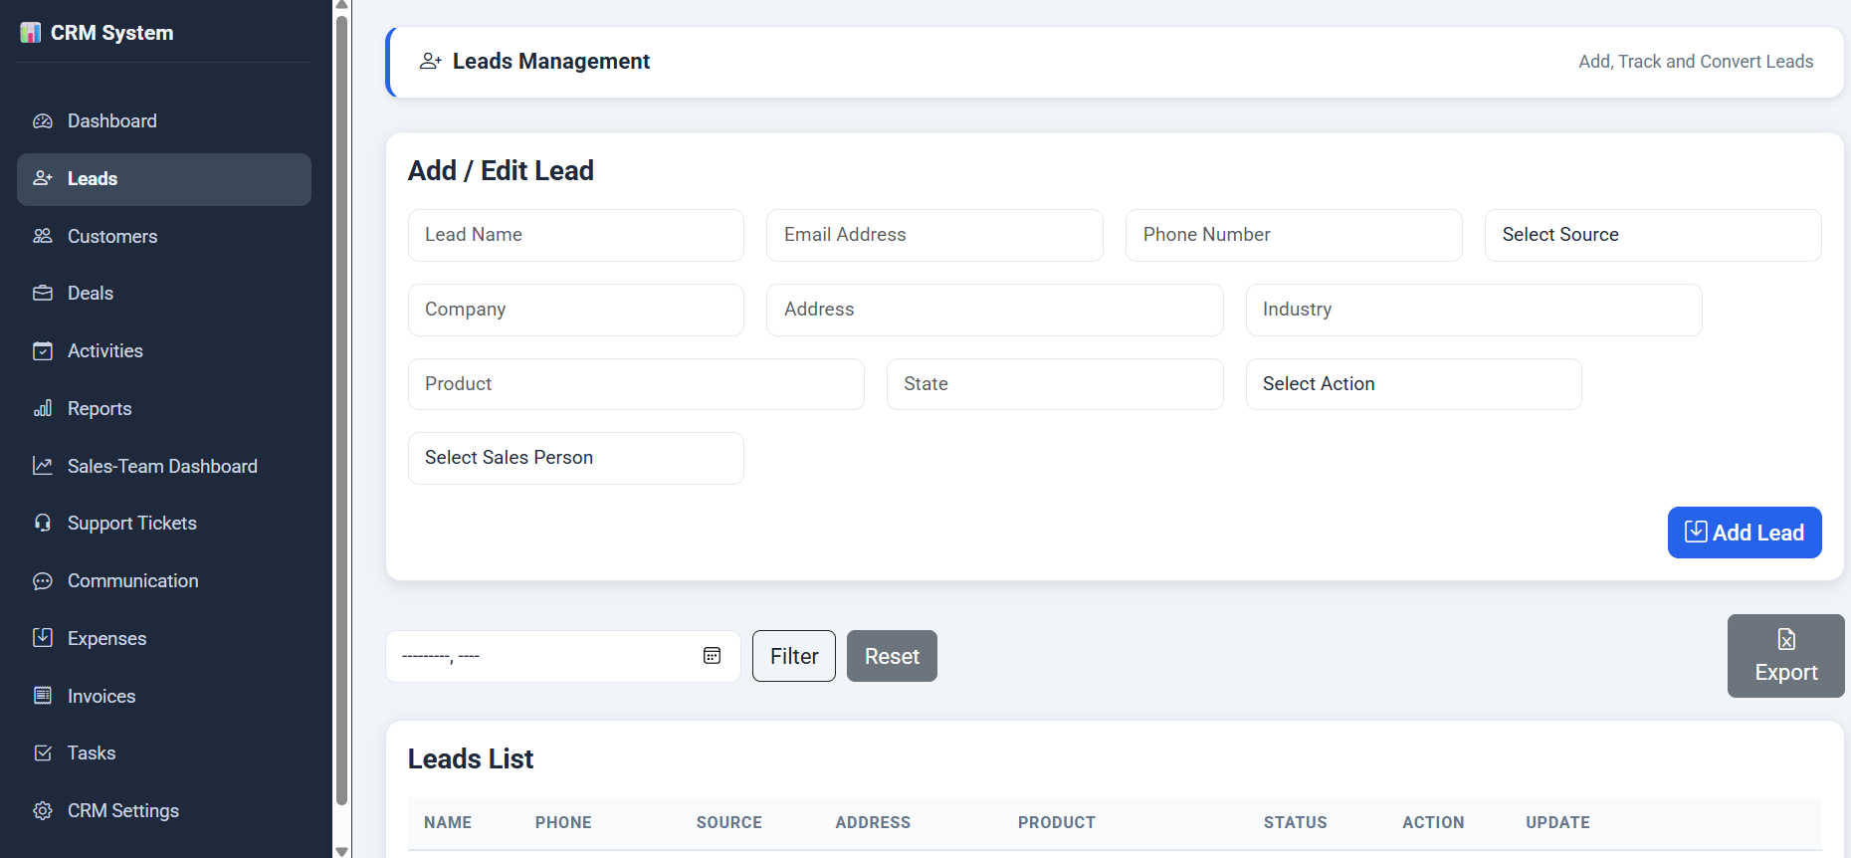
Task: Click the CRM Settings gear icon
Action: click(43, 810)
